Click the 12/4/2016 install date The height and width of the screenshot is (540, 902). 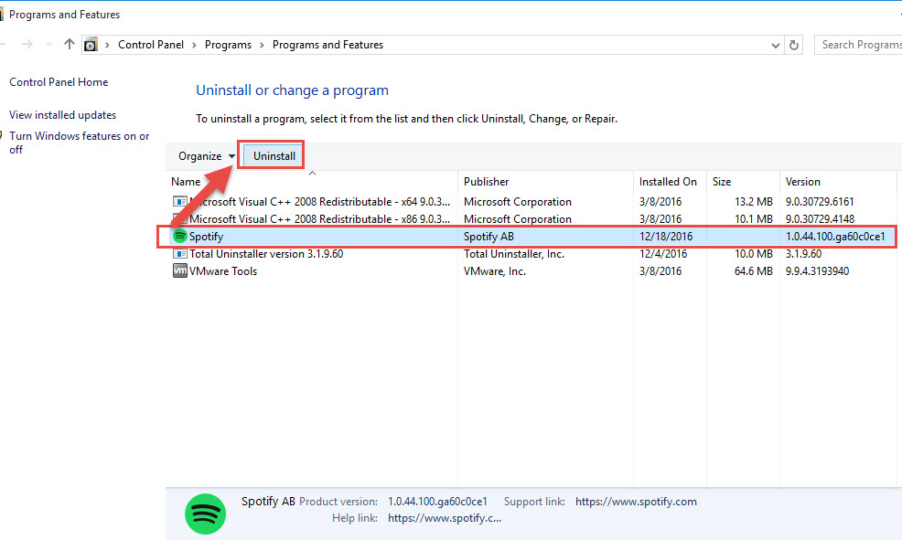point(662,253)
